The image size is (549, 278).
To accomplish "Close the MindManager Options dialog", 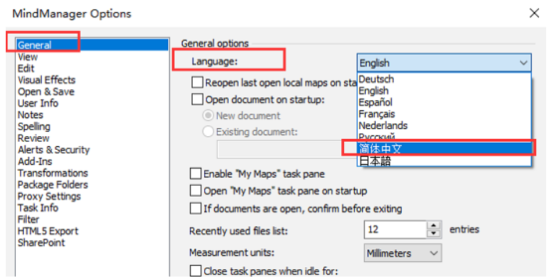I will click(535, 13).
